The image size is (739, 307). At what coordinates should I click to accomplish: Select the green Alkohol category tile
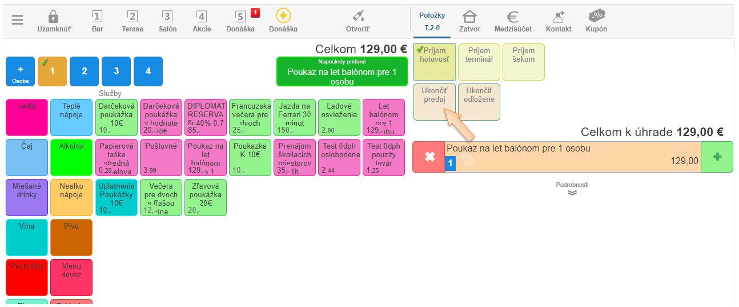click(x=71, y=157)
